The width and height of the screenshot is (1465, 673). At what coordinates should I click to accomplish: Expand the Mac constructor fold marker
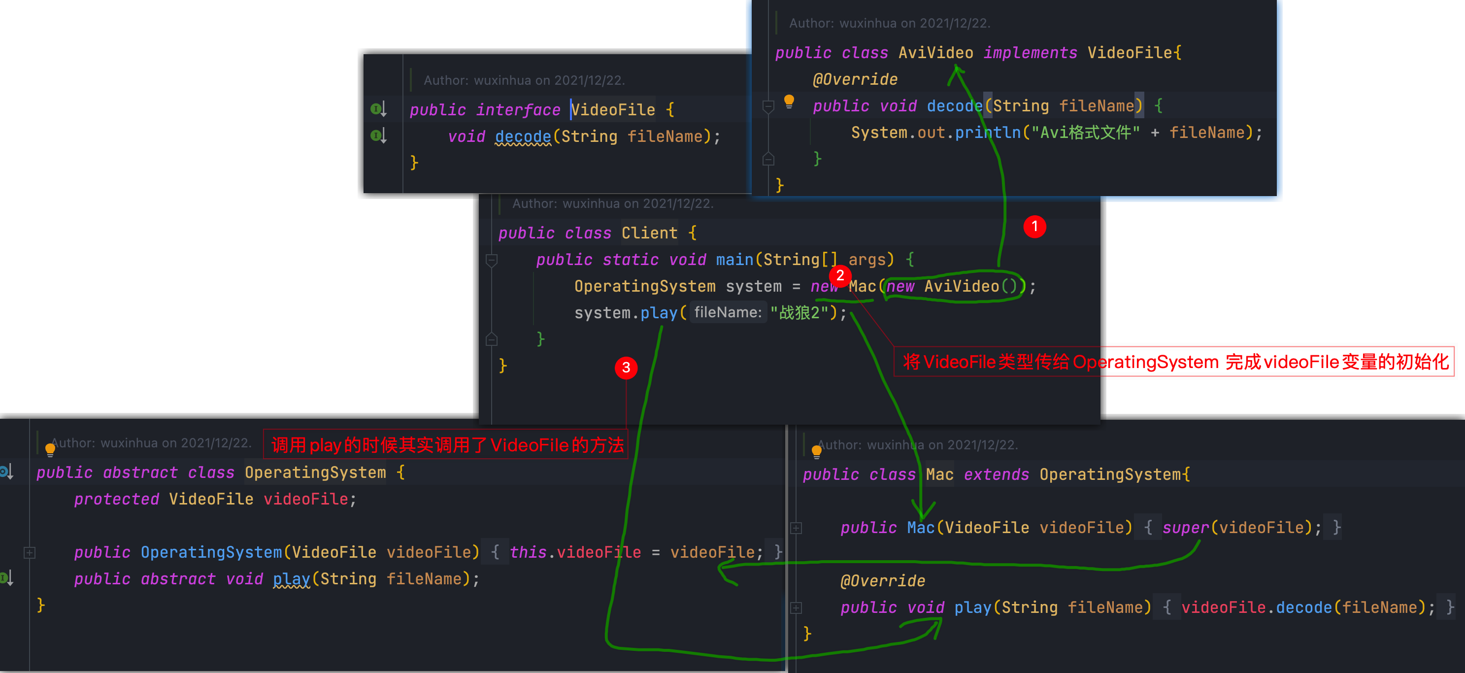click(x=796, y=528)
